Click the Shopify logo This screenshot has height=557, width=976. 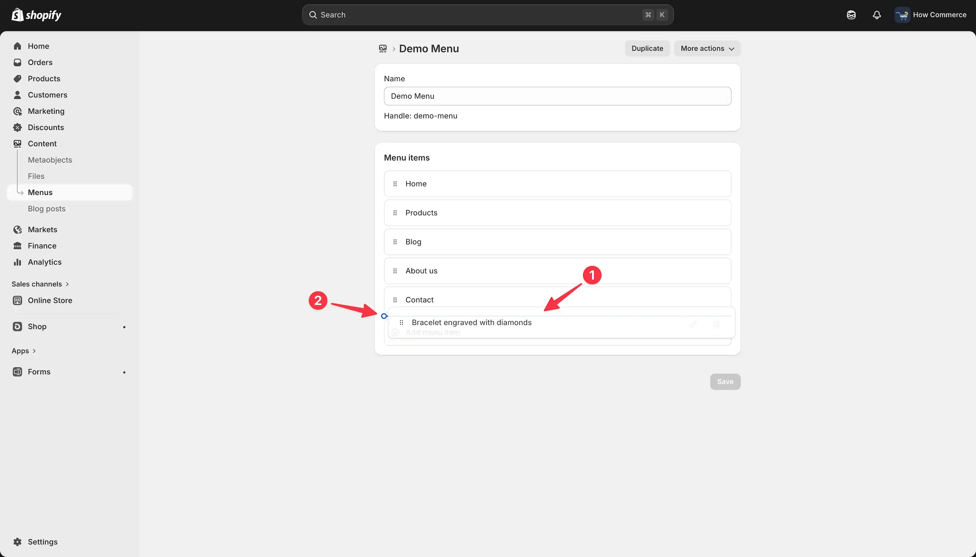(x=36, y=15)
